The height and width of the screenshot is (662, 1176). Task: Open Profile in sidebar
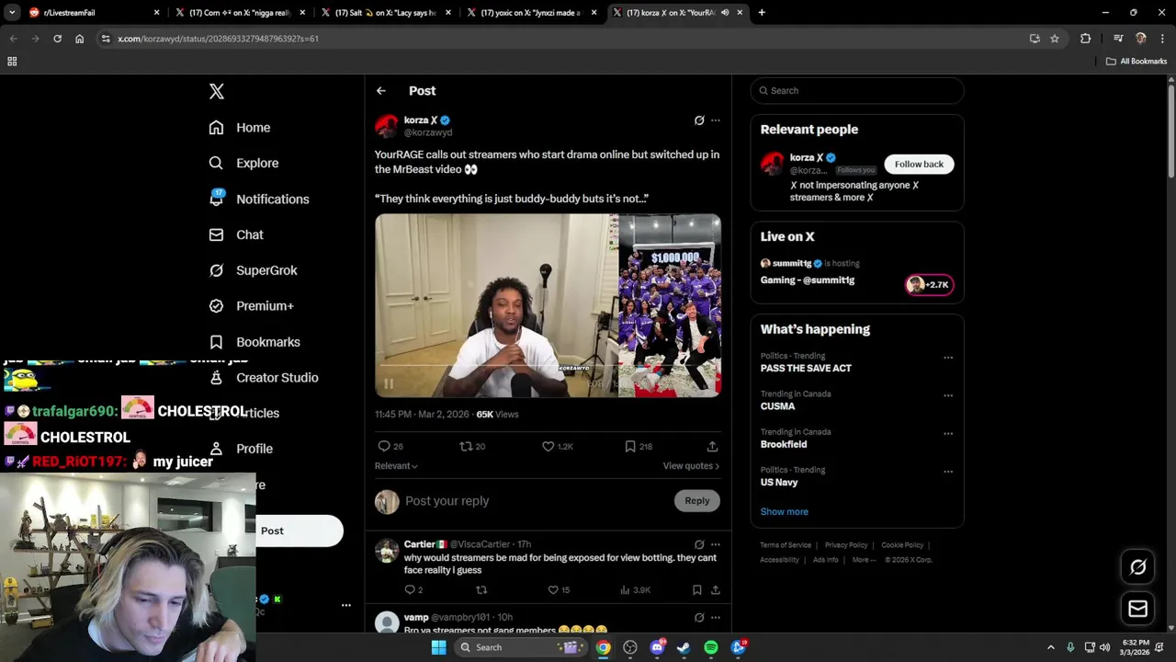pos(241,449)
